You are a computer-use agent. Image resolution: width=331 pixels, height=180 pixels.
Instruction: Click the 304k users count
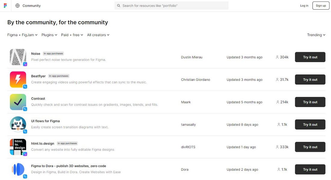[x=284, y=57]
